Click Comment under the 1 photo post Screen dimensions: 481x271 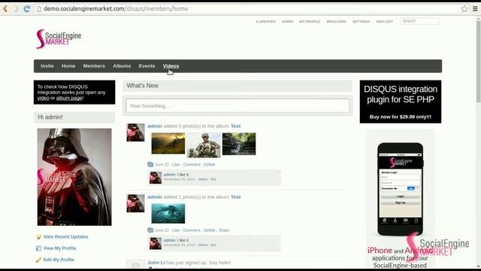coord(192,230)
